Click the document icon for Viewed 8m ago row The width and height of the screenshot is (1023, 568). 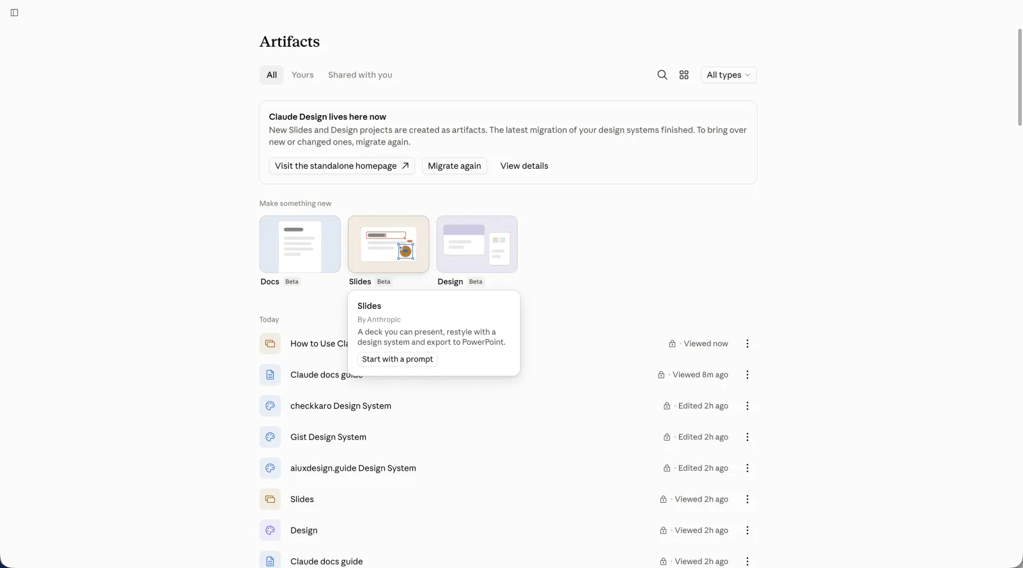click(x=270, y=375)
